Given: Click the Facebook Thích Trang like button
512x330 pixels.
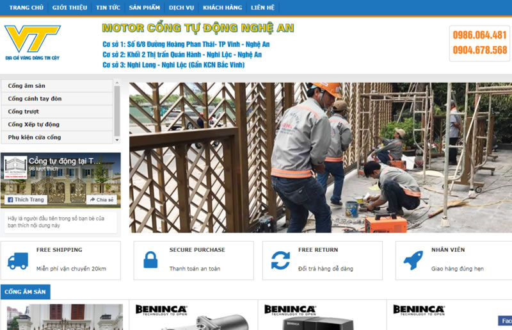Looking at the screenshot, I should click(x=26, y=199).
